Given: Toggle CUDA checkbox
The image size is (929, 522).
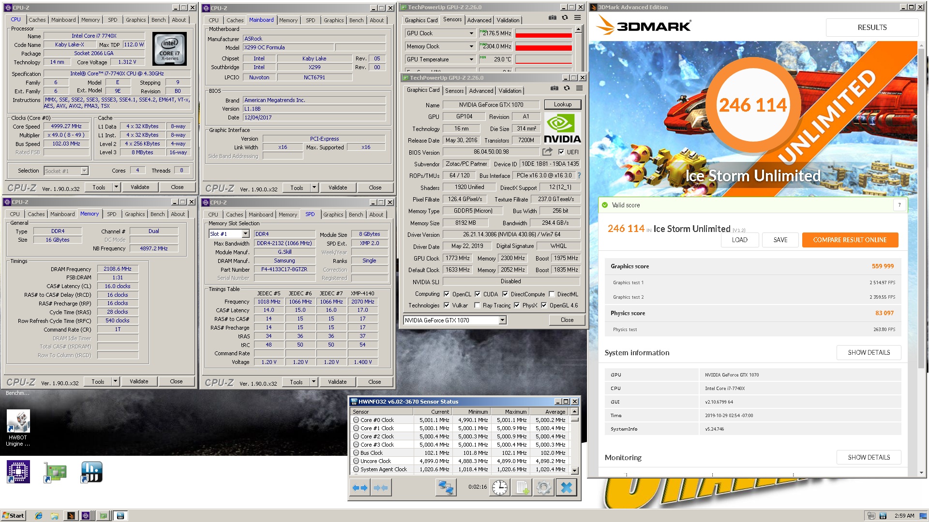Looking at the screenshot, I should click(478, 294).
